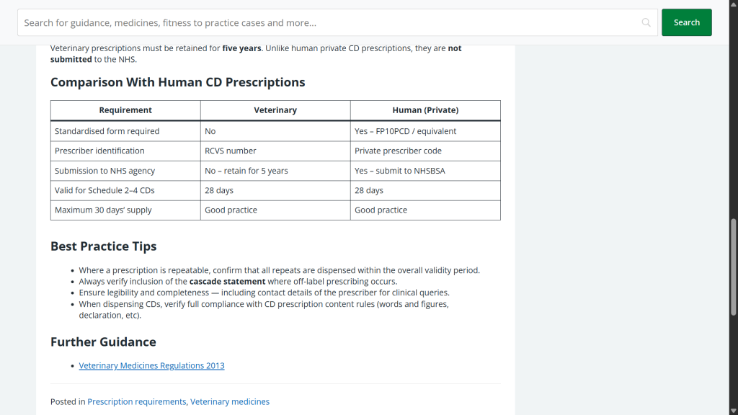Follow the Veterinary medicines category link
This screenshot has width=738, height=415.
pyautogui.click(x=230, y=401)
